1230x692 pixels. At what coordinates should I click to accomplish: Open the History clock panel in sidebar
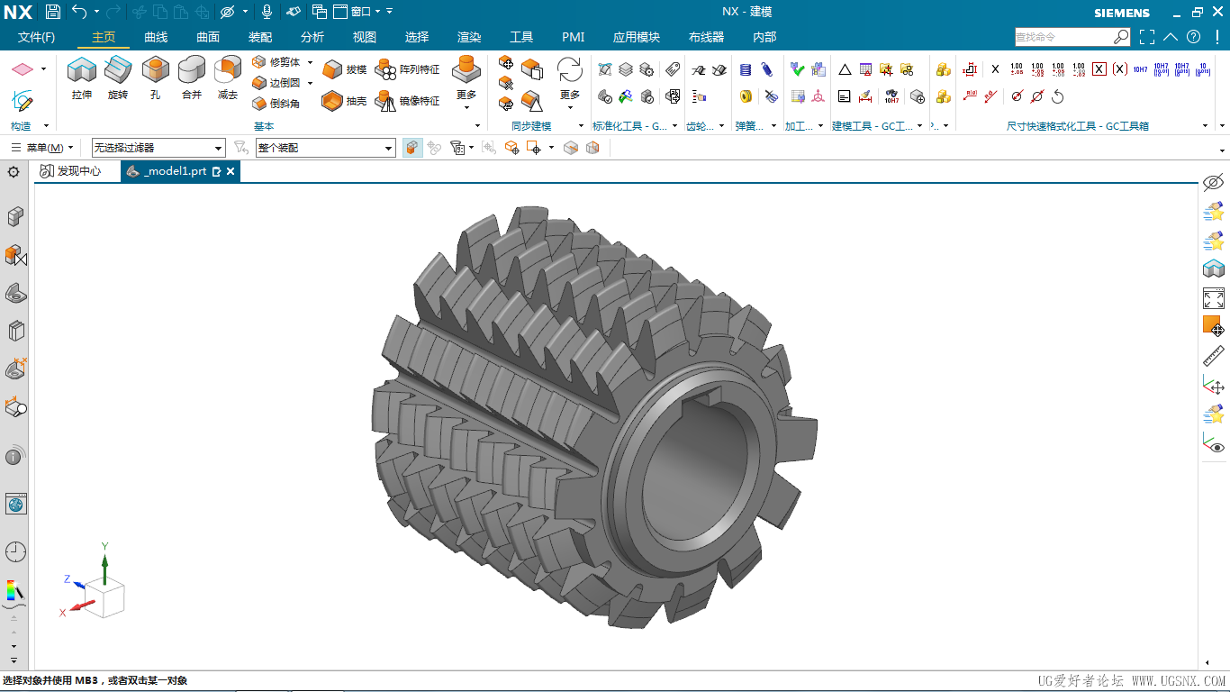pyautogui.click(x=15, y=551)
